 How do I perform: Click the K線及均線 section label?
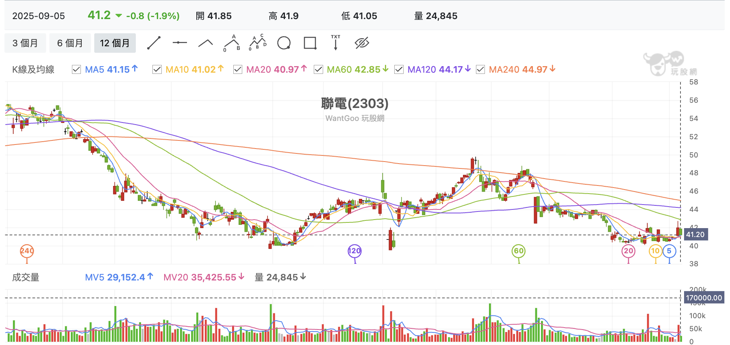(33, 69)
